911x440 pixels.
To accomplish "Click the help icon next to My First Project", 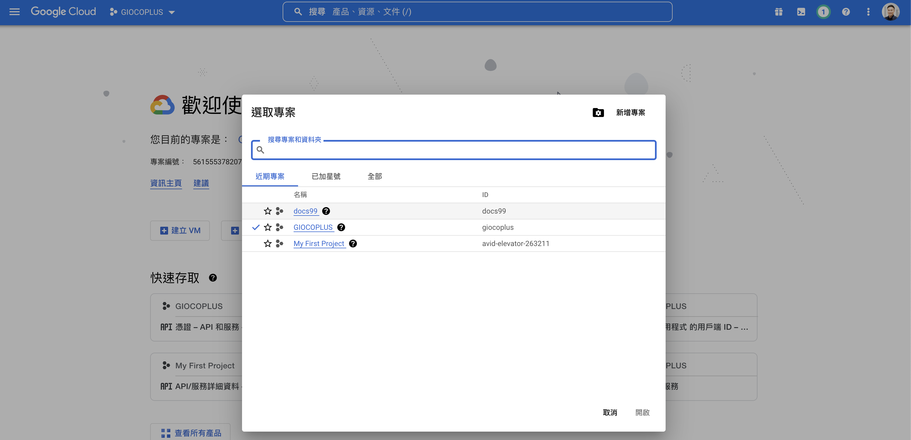I will point(353,244).
